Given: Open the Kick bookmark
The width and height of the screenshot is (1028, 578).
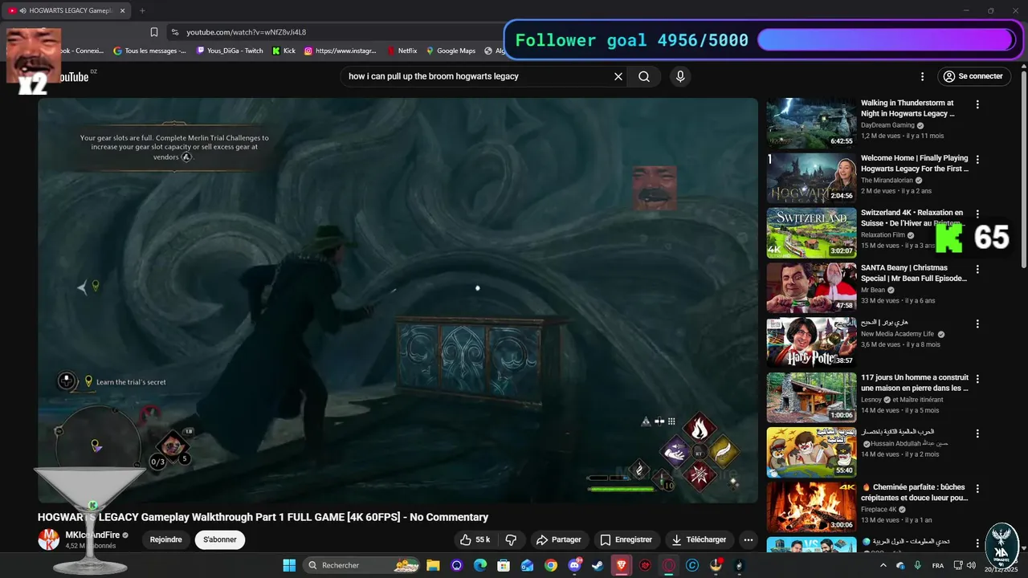Looking at the screenshot, I should (284, 51).
